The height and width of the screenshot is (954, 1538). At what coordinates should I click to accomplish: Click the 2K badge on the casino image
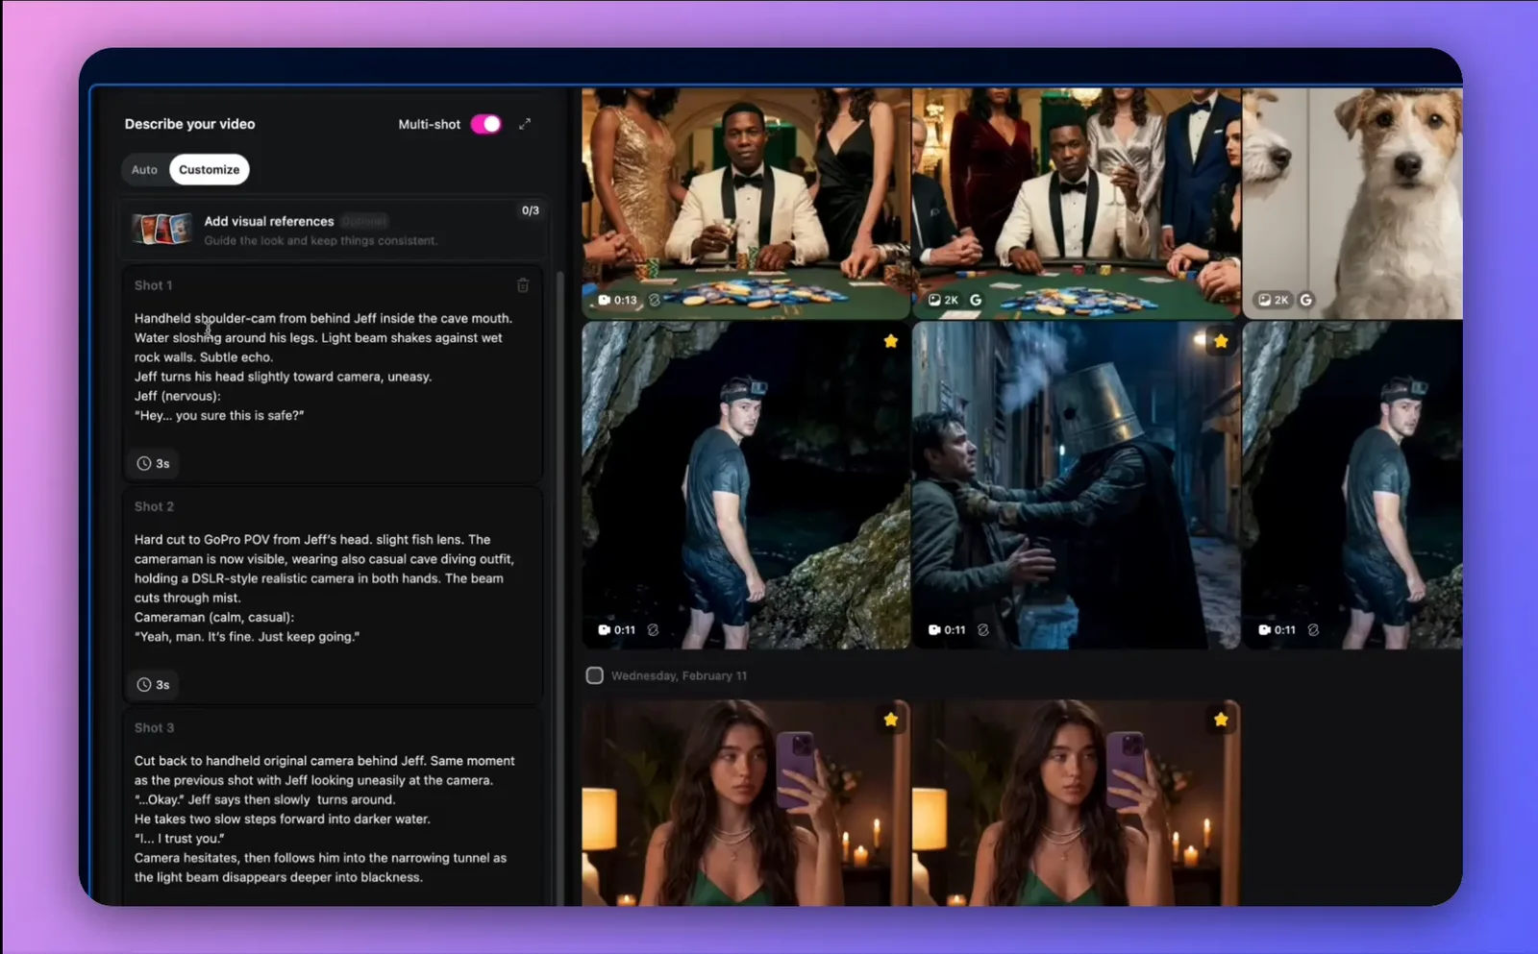tap(943, 300)
